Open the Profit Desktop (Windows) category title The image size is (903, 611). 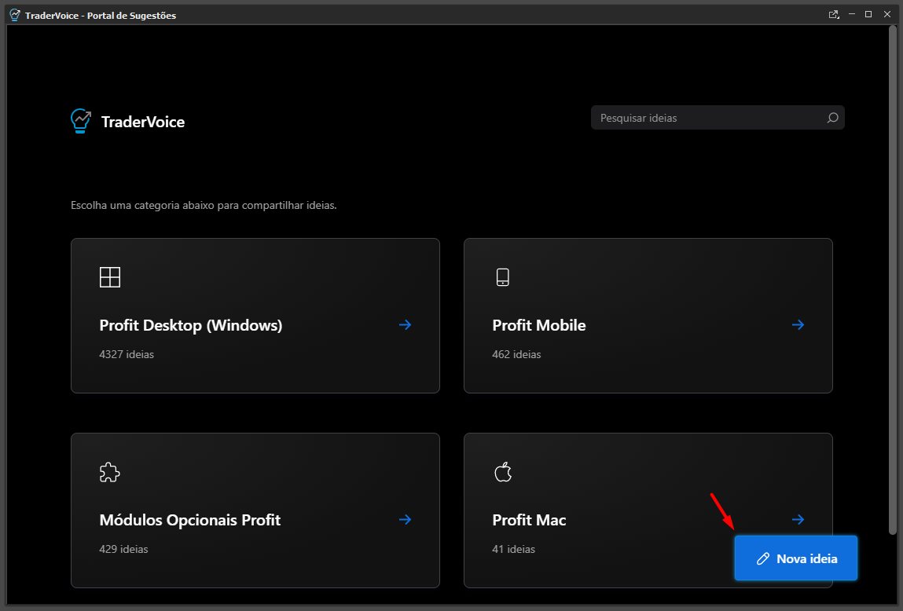click(x=191, y=326)
